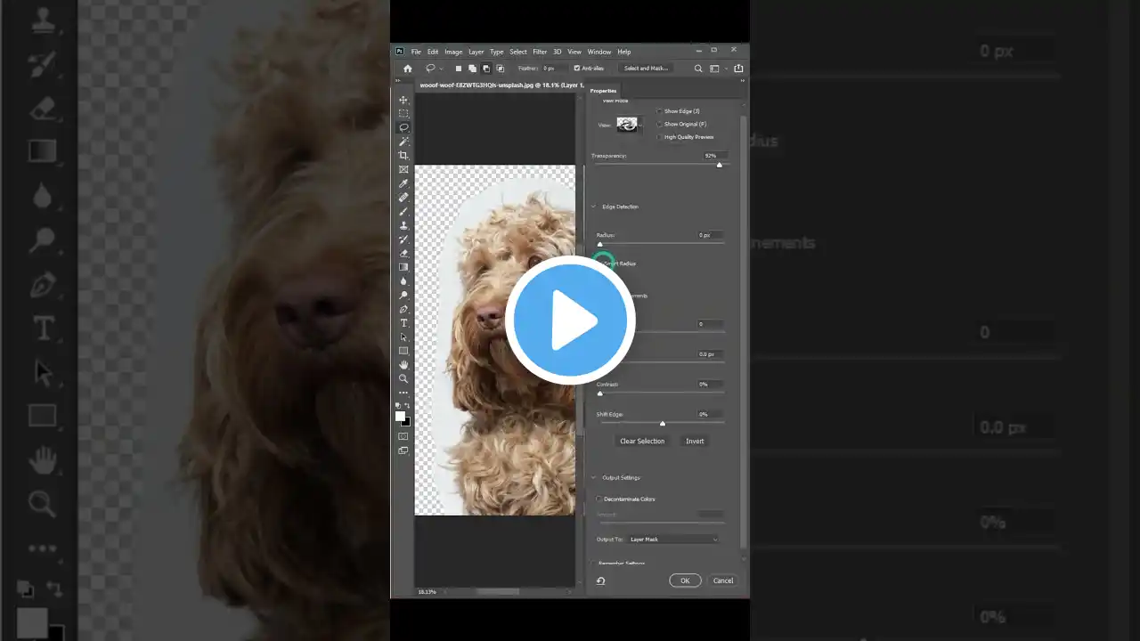
Task: Choose Intersect with Selection mode
Action: click(501, 69)
